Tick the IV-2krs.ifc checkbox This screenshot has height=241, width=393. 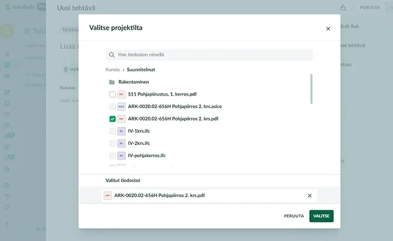coord(113,143)
